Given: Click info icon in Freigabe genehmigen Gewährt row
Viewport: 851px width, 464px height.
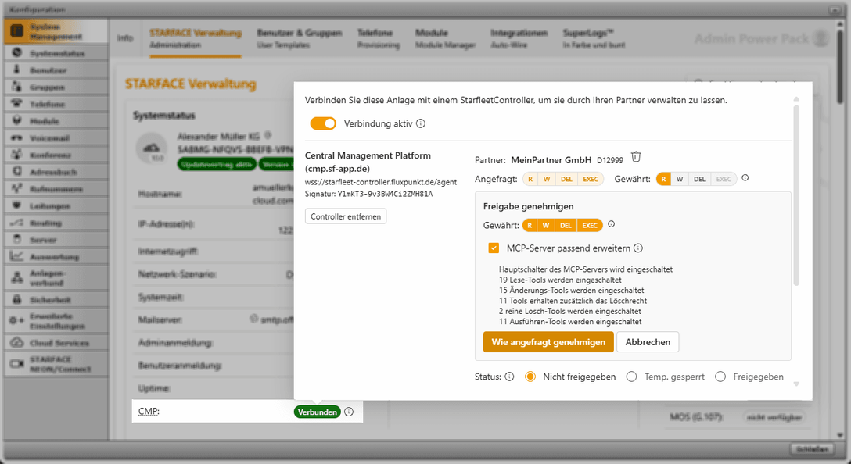Looking at the screenshot, I should (x=611, y=224).
